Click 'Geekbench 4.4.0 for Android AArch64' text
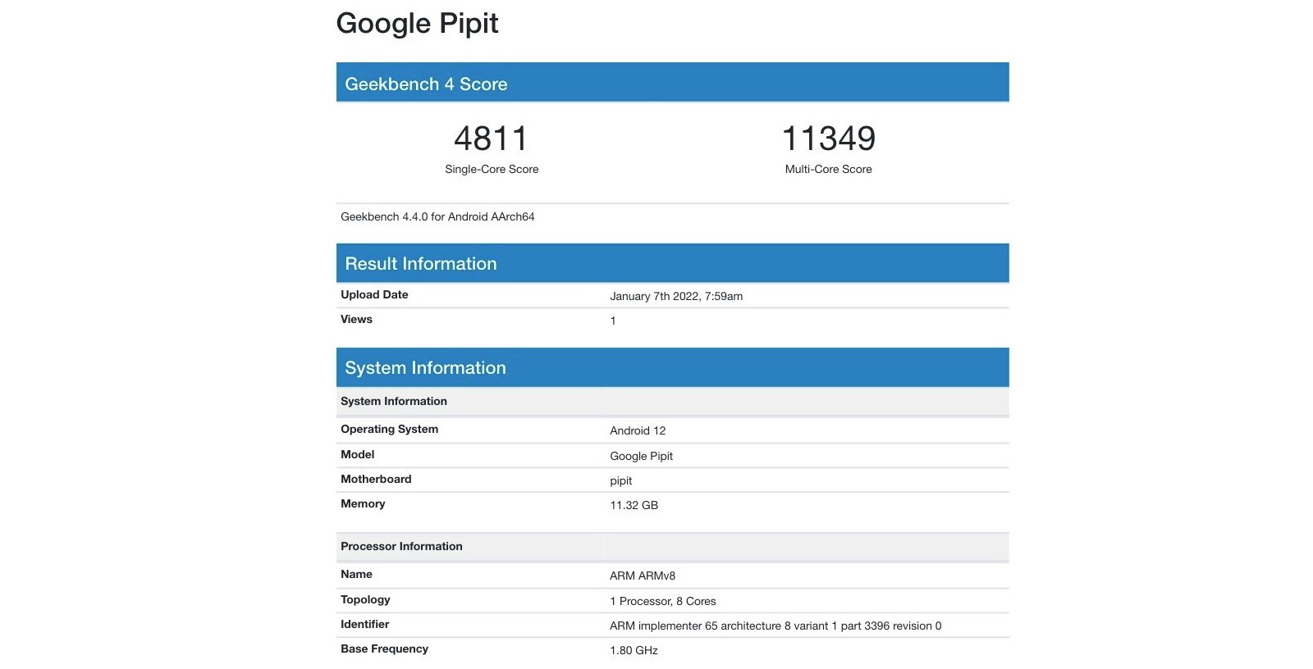Viewport: 1313px width, 669px height. click(x=437, y=216)
